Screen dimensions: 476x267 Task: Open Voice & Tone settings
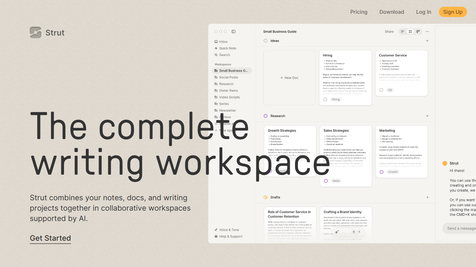[x=227, y=230]
